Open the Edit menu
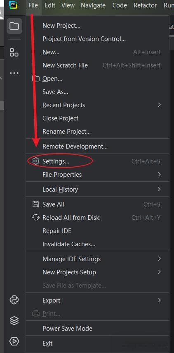 click(50, 5)
